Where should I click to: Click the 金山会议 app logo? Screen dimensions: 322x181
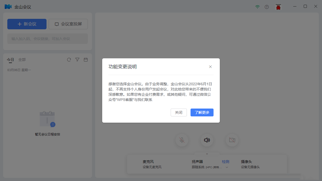point(8,7)
